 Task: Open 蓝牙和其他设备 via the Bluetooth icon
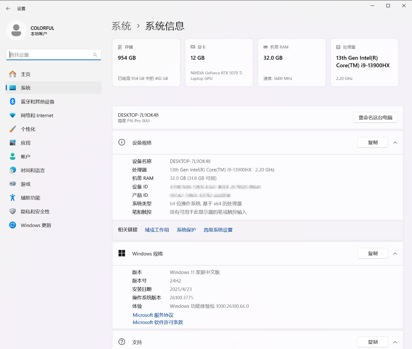coord(13,102)
